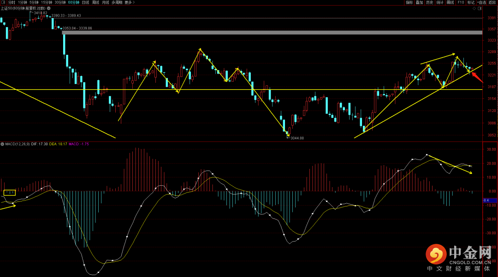
Task: Open the 指标 indicators button
Action: 409,2
